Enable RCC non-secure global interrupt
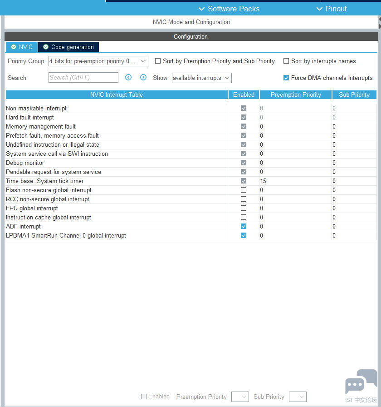Image resolution: width=381 pixels, height=407 pixels. click(x=244, y=199)
